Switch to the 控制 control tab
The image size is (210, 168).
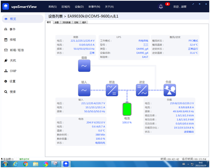tap(76, 22)
